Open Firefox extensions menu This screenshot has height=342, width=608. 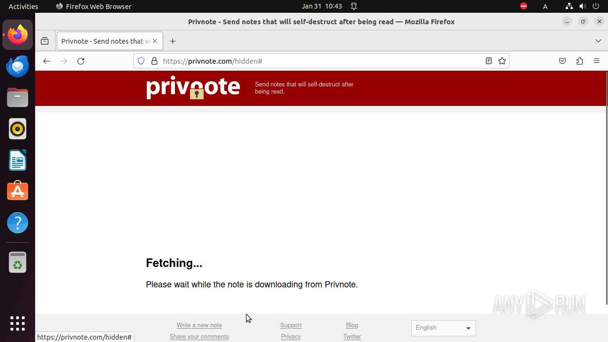coord(579,61)
